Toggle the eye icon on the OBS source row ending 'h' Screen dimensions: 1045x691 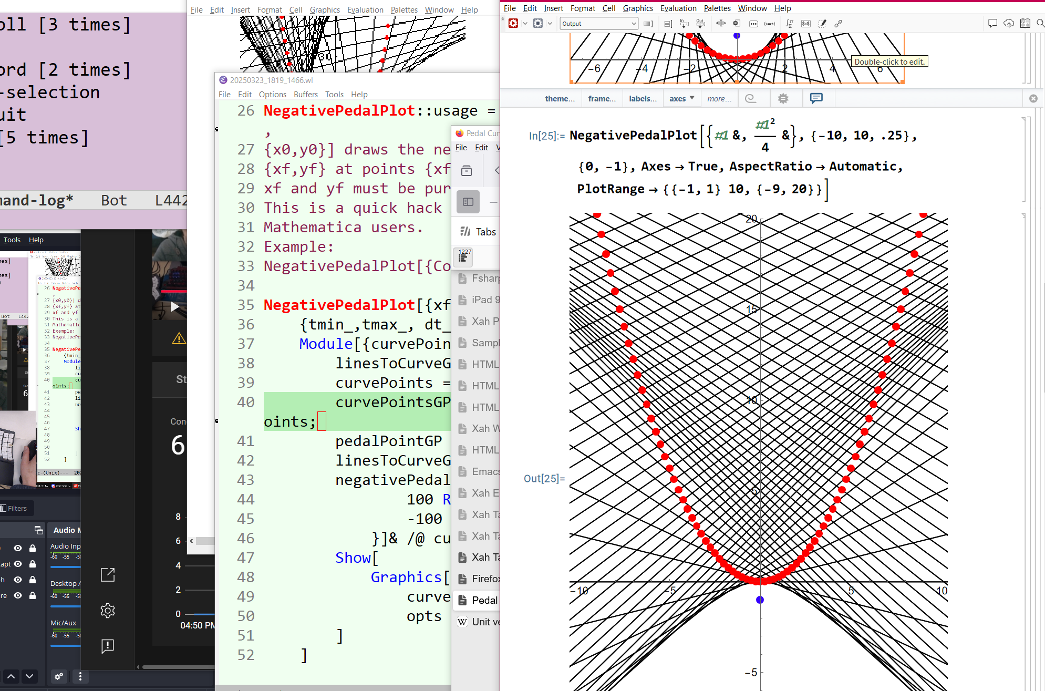point(18,580)
